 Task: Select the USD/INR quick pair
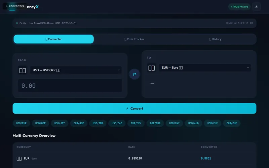click(x=98, y=123)
